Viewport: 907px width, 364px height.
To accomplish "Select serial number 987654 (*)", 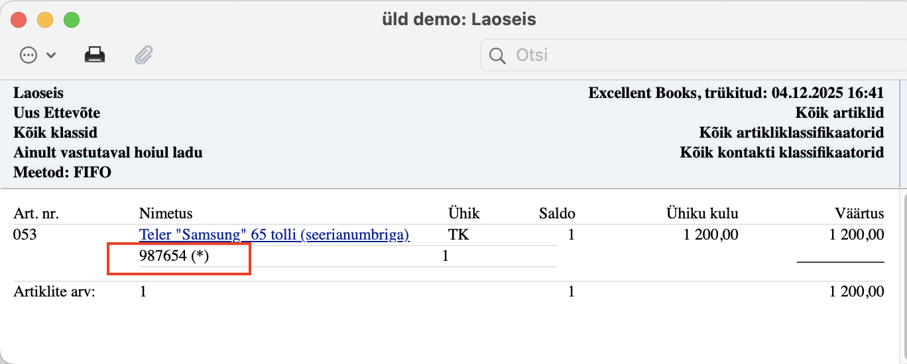I will pos(174,256).
